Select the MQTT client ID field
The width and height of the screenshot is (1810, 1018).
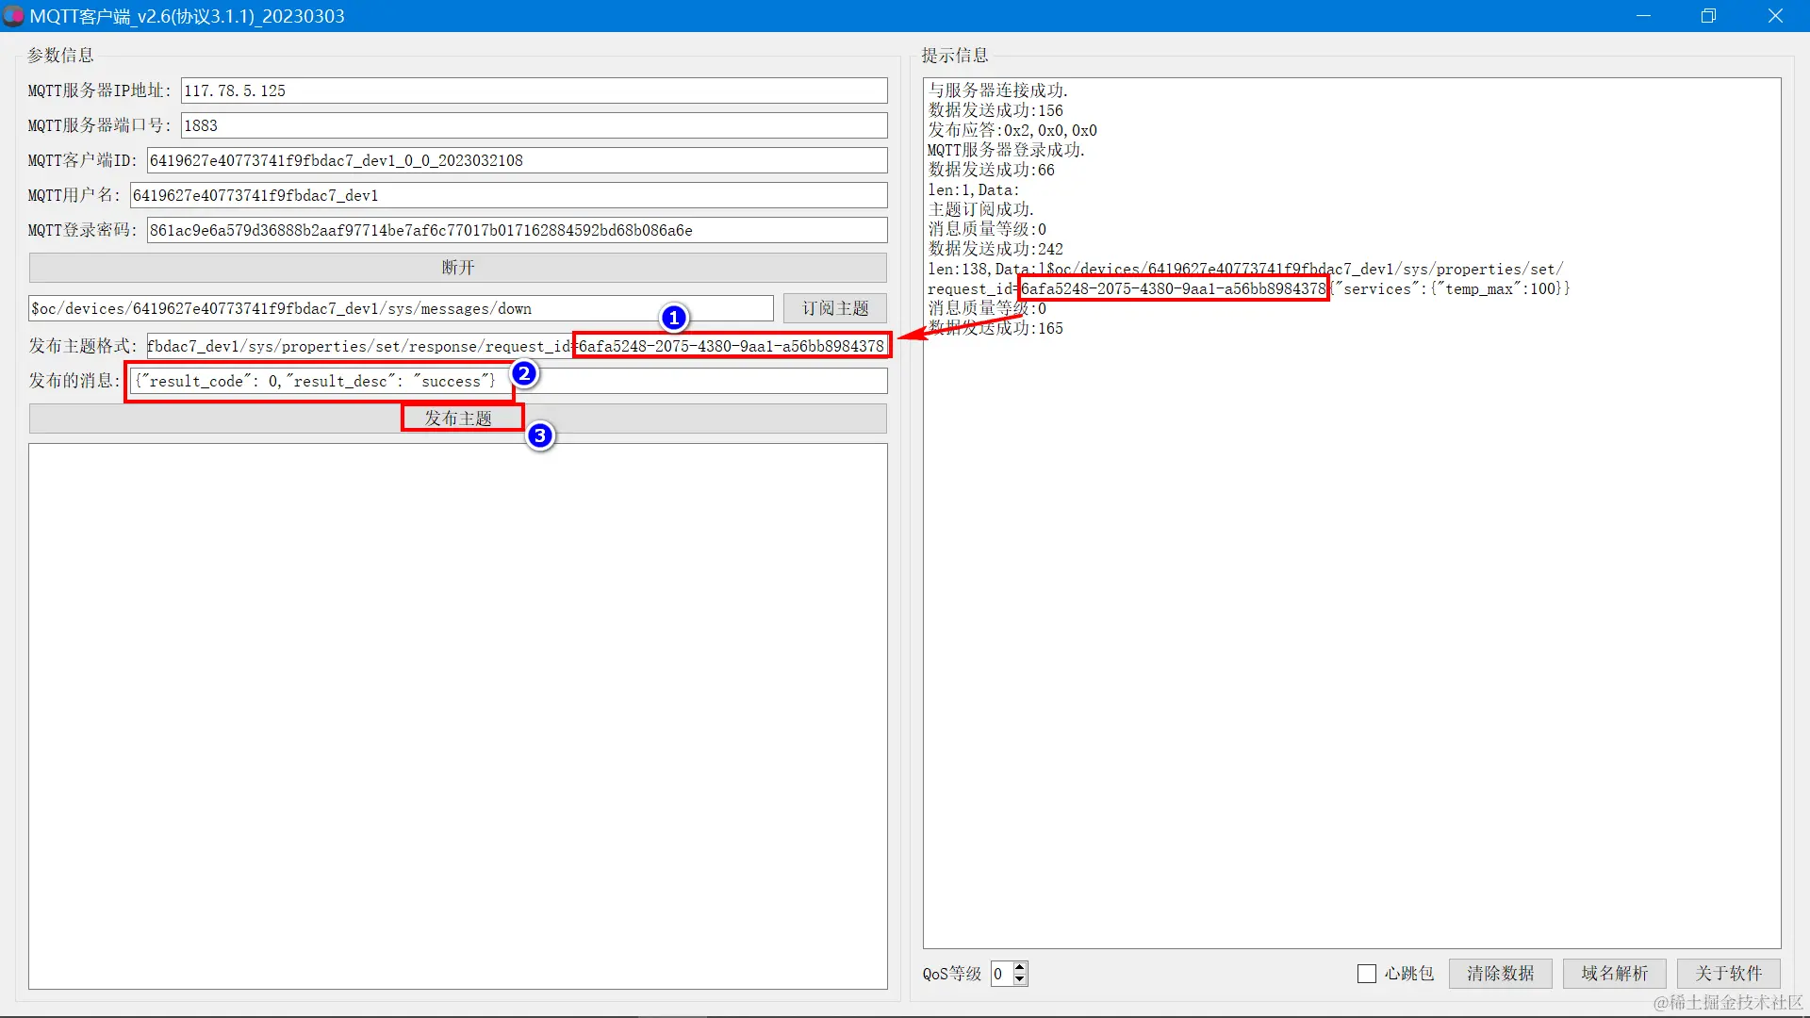(517, 160)
